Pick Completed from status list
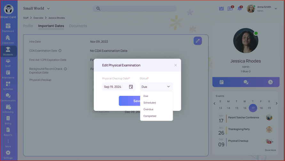The height and width of the screenshot is (161, 285). click(x=150, y=116)
